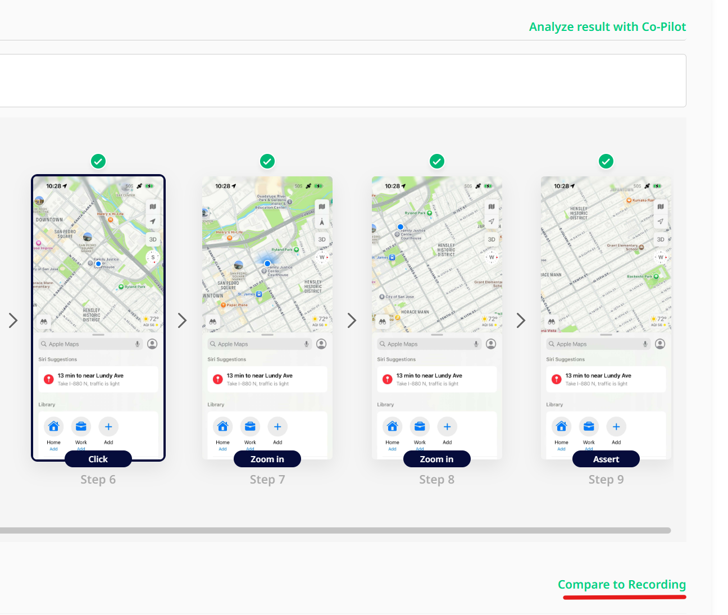The height and width of the screenshot is (615, 728).
Task: Click the map mode icon in Step 6 screenshot
Action: click(x=153, y=207)
